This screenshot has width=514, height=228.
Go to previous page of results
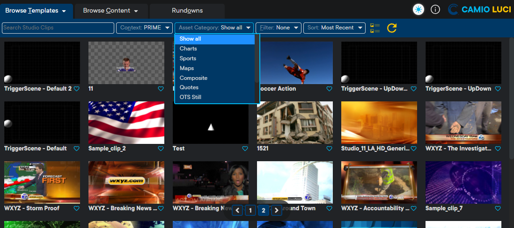(x=237, y=210)
